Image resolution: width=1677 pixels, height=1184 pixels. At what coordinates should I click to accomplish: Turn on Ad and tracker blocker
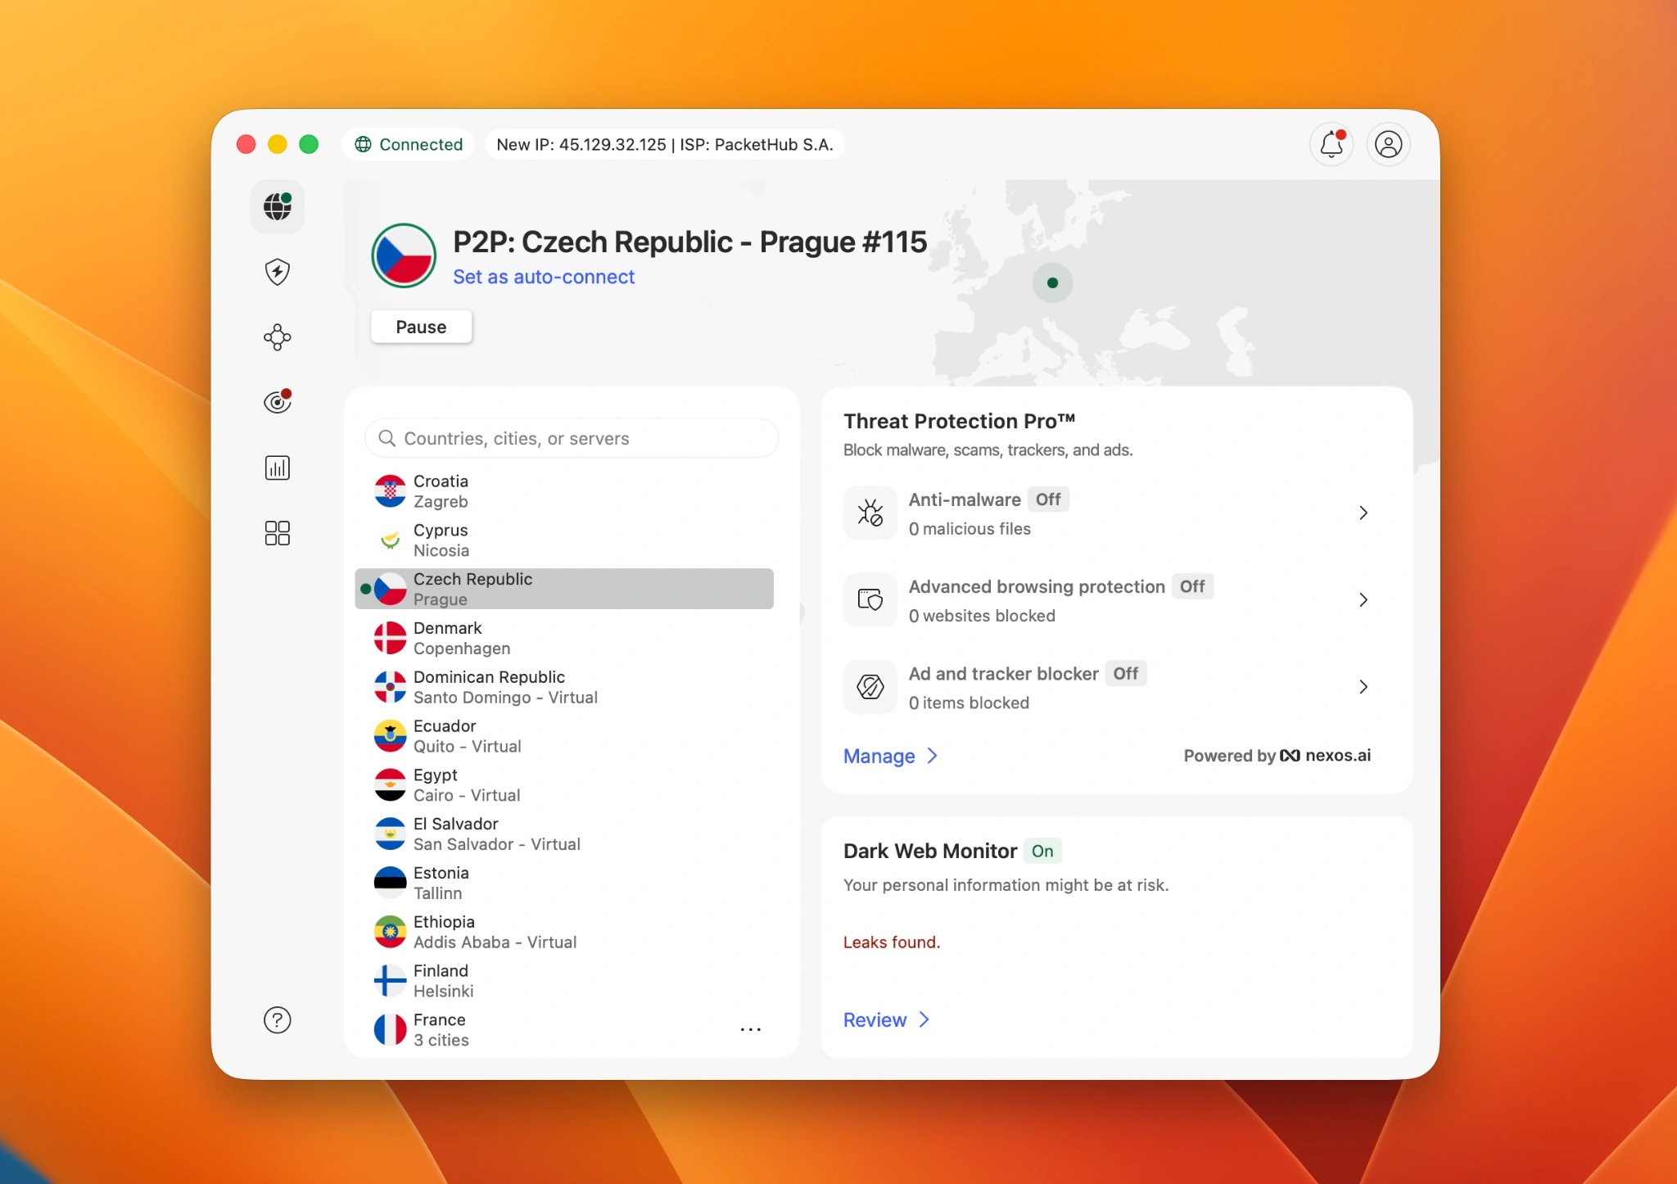pos(1126,673)
